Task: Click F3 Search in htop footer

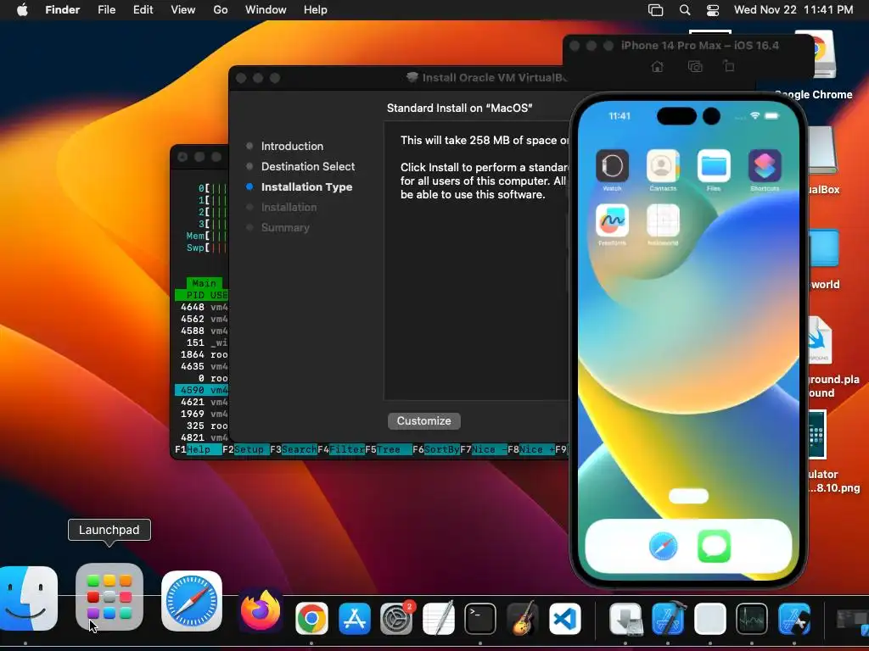Action: coord(293,449)
